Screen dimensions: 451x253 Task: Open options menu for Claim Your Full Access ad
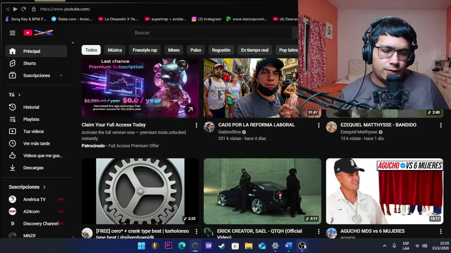click(x=196, y=125)
